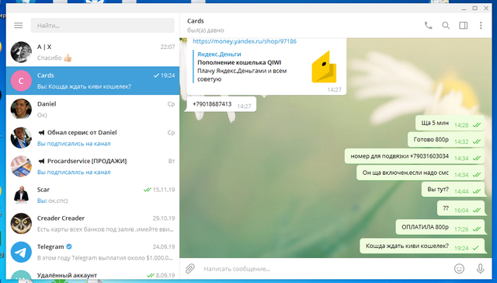Screen dimensions: 497x283
Task: Click the Telegram logo avatar
Action: pos(21,252)
